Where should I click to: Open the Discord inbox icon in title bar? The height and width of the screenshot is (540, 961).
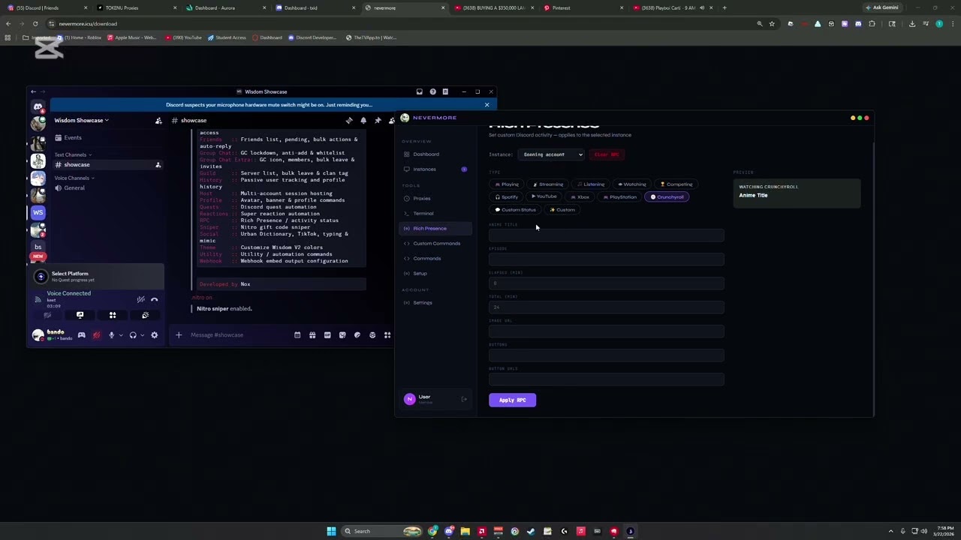click(419, 92)
